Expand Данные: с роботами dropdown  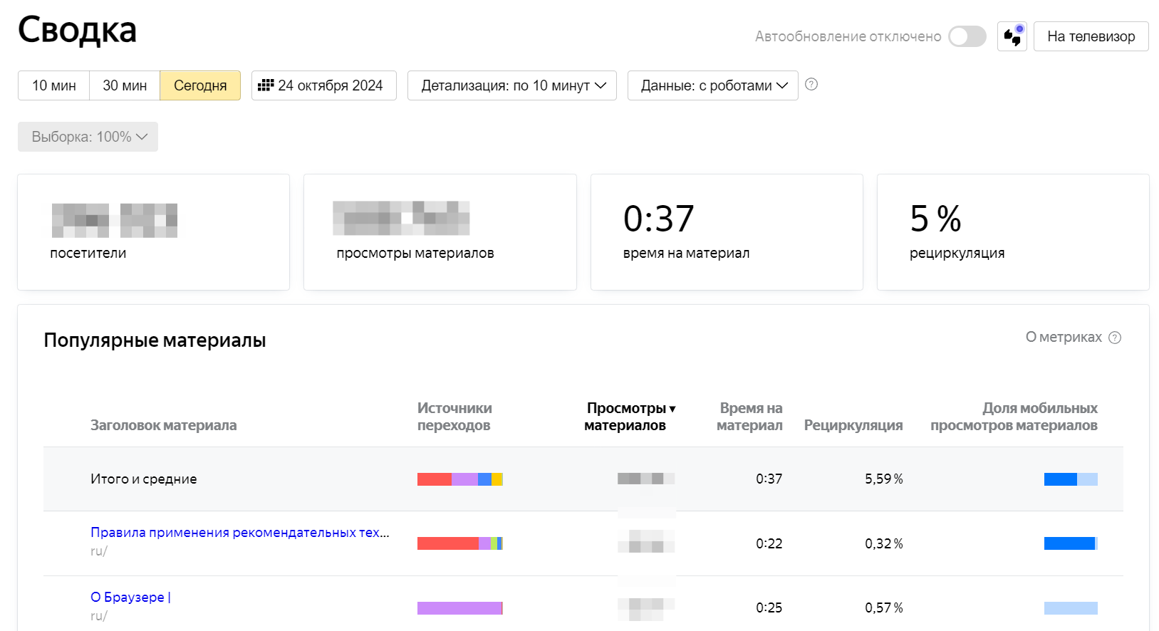[712, 85]
